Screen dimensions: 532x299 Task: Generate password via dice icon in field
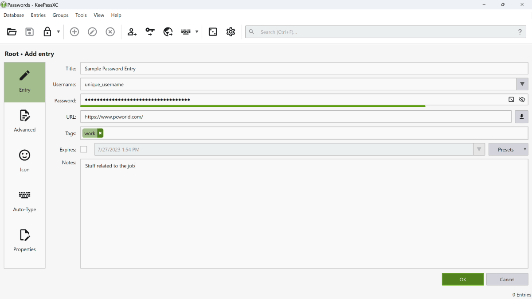tap(511, 100)
